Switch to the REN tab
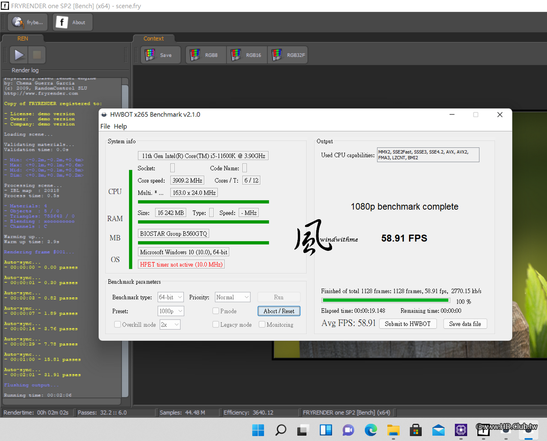547x441 pixels. [23, 38]
